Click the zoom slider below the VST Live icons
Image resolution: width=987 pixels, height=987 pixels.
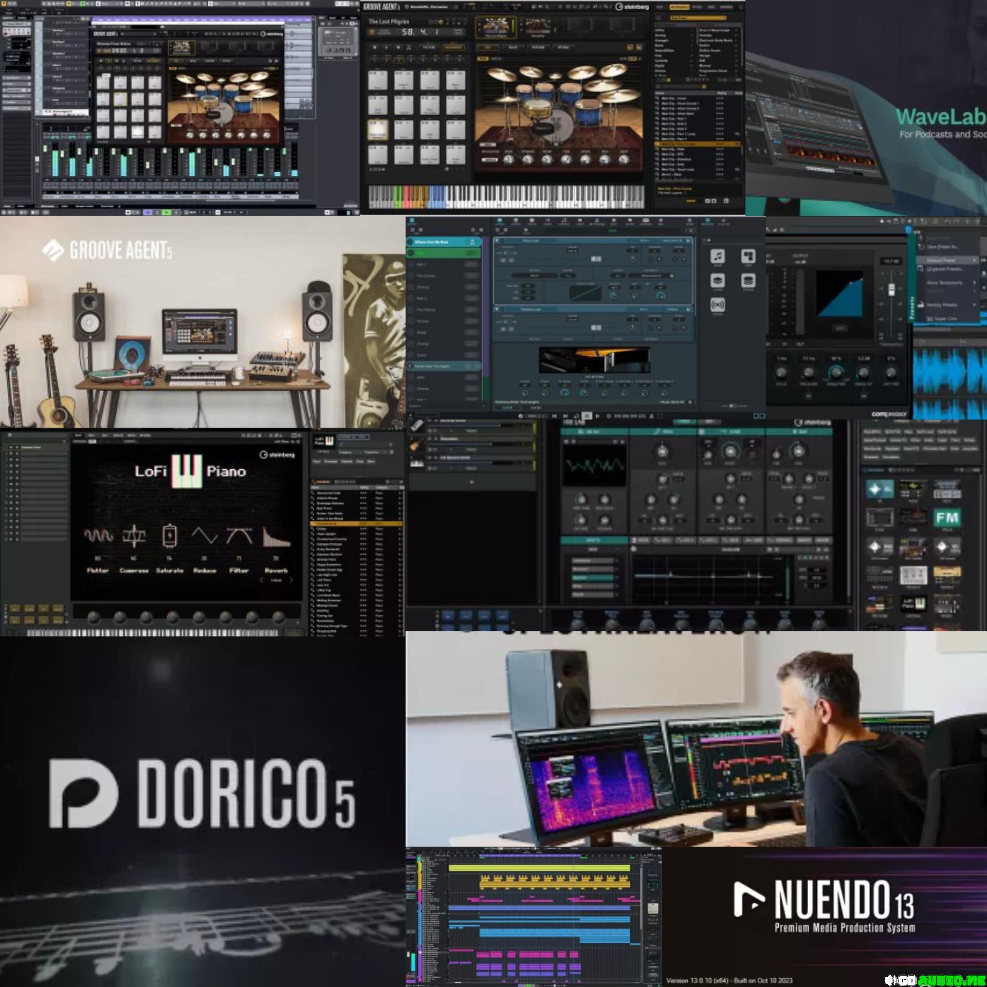pos(733,406)
